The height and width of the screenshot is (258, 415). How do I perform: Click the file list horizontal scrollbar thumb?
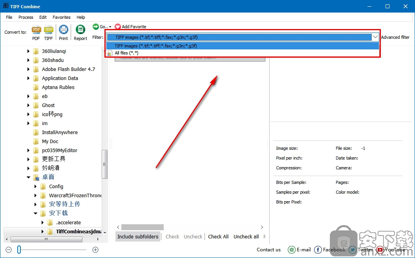[143, 227]
